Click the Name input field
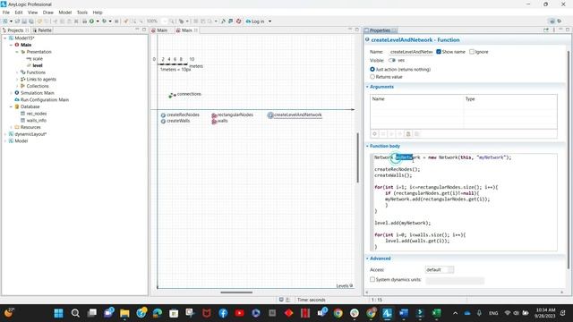This screenshot has height=322, width=573. 411,52
